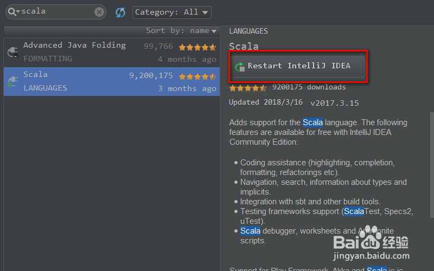Image resolution: width=434 pixels, height=271 pixels.
Task: Click the FORMATTING category under Advanced Java Folding
Action: 48,59
